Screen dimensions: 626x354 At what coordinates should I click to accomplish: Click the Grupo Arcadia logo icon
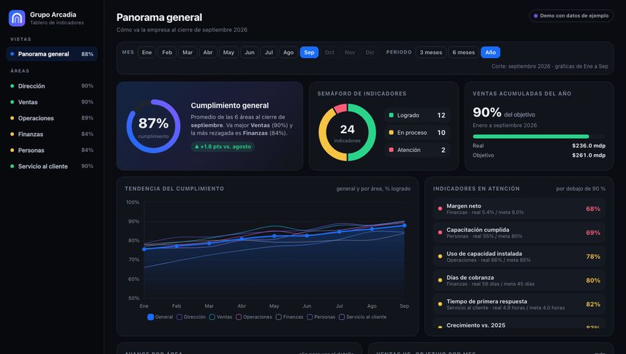[17, 18]
